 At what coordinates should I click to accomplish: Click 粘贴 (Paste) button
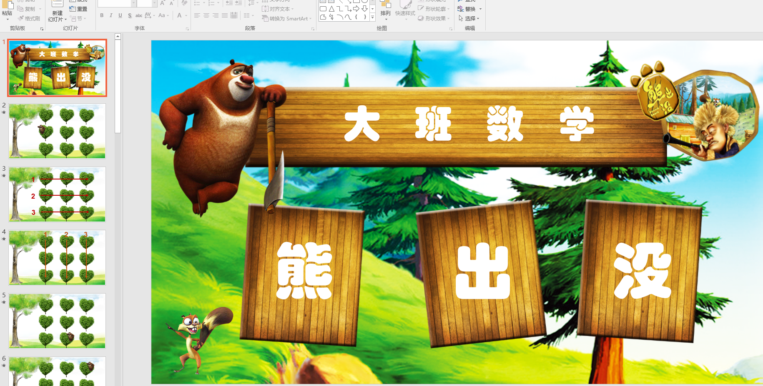(7, 11)
